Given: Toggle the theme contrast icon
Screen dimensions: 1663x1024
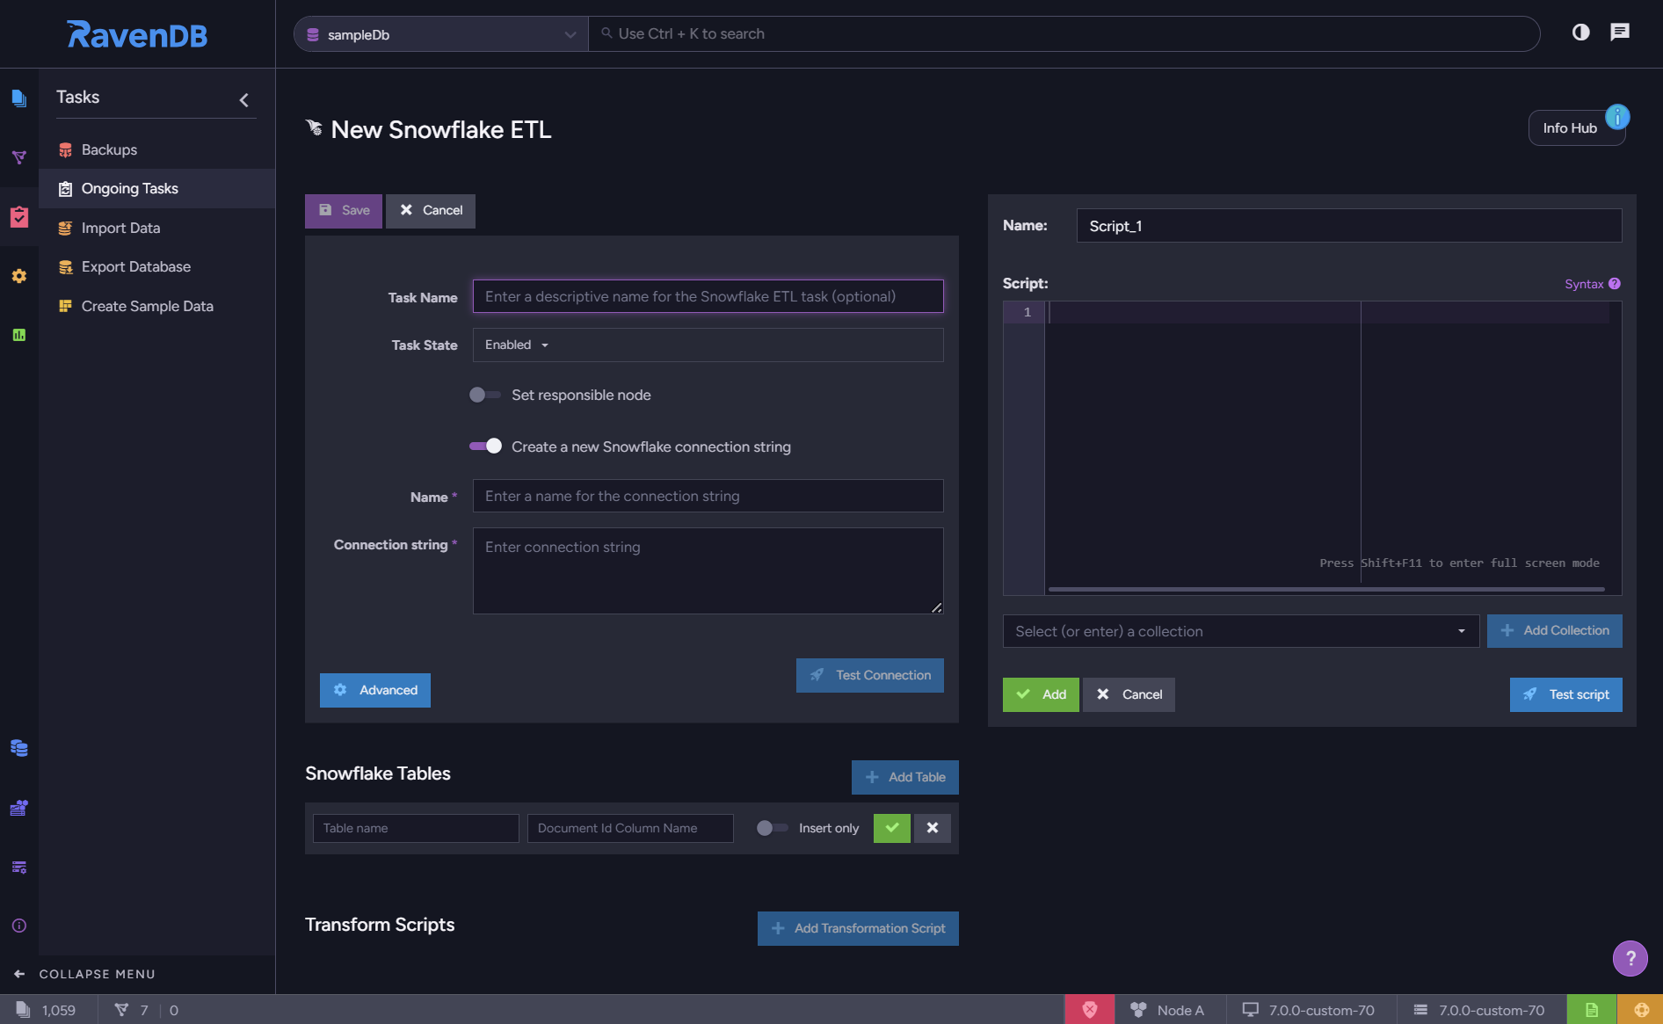Looking at the screenshot, I should (x=1580, y=33).
